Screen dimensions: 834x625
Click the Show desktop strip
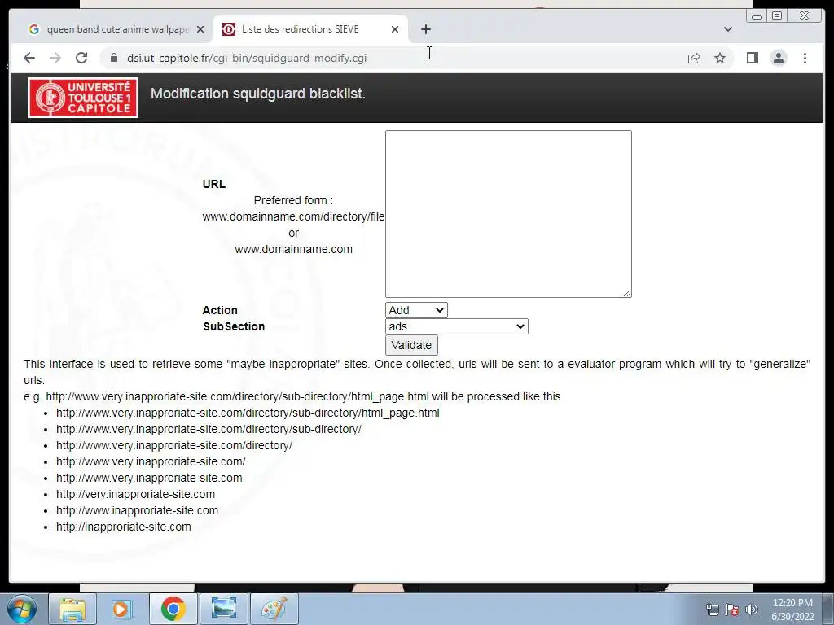click(829, 609)
